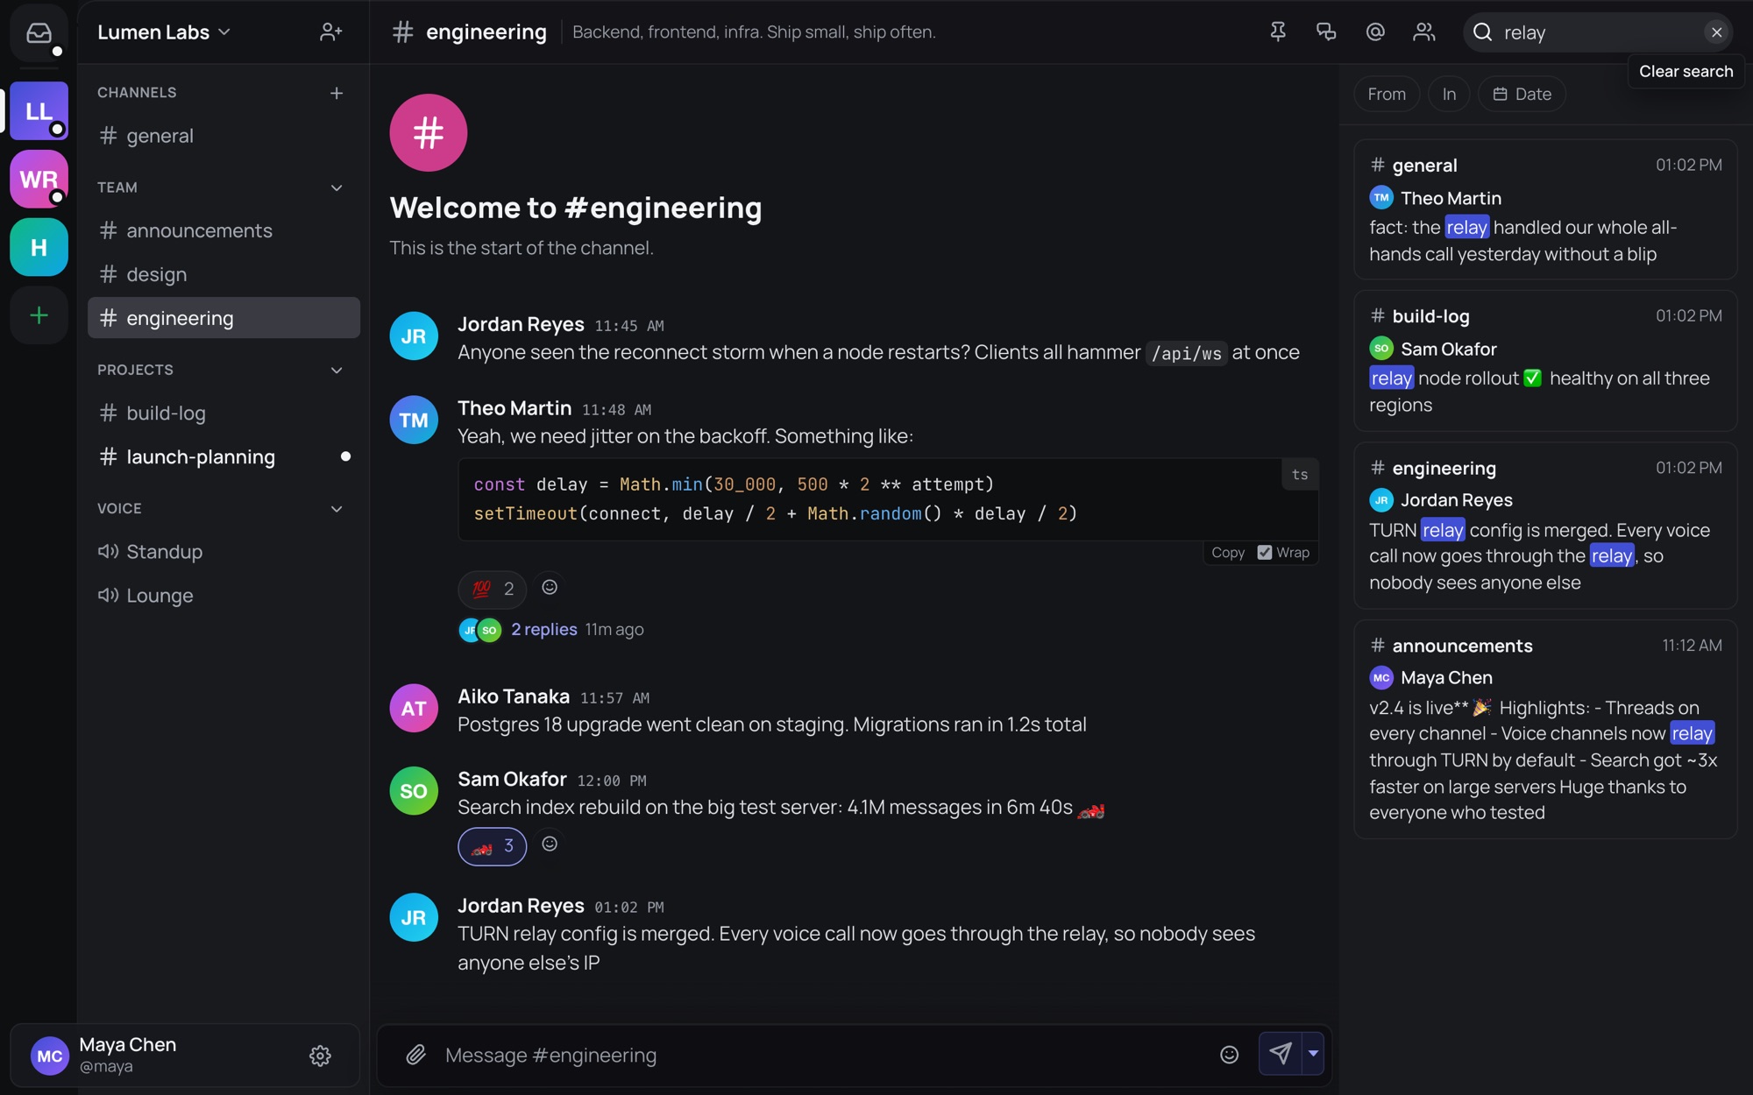Open the Lumen Labs server dropdown
The image size is (1753, 1095).
(164, 32)
